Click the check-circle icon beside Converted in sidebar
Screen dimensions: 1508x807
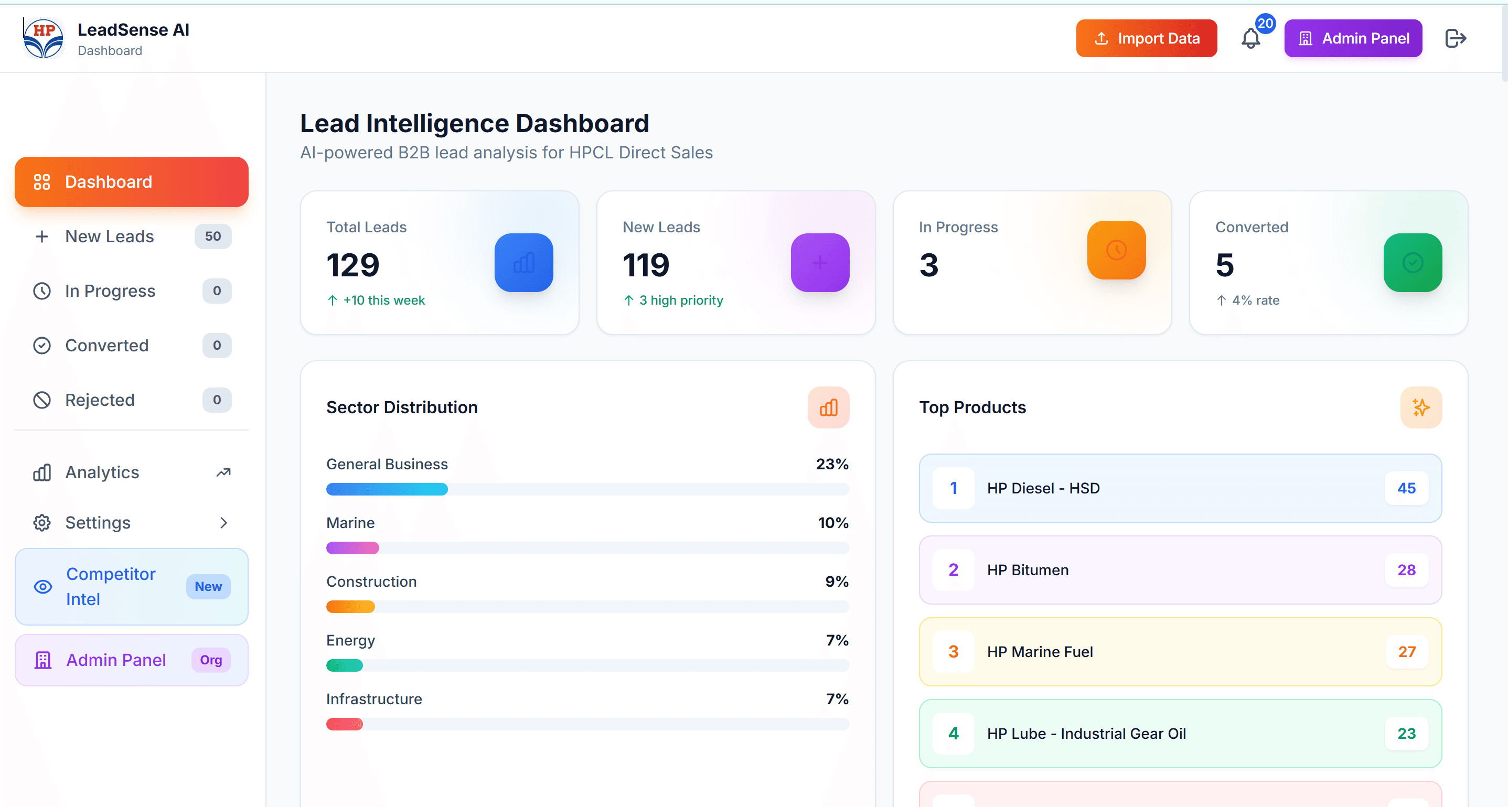41,345
